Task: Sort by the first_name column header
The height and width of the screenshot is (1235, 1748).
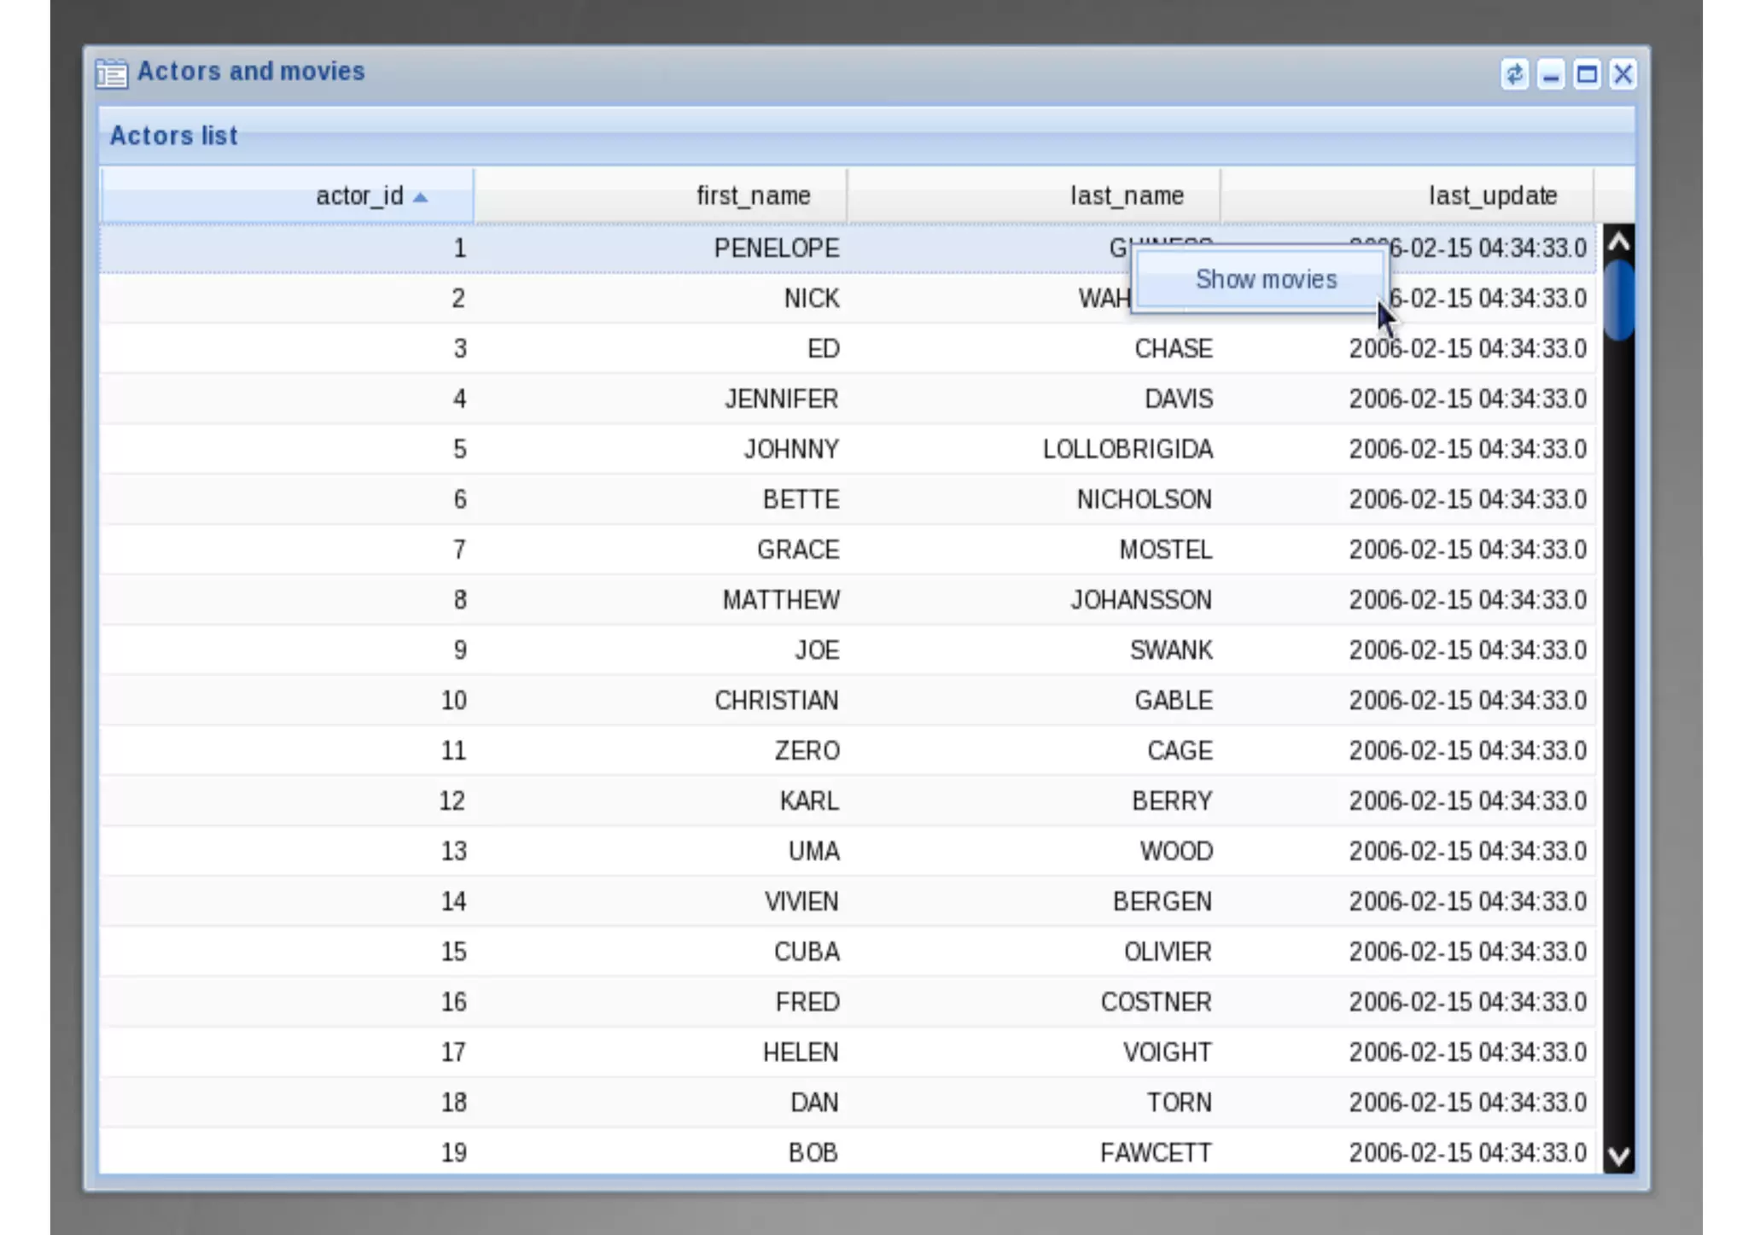Action: (x=752, y=196)
